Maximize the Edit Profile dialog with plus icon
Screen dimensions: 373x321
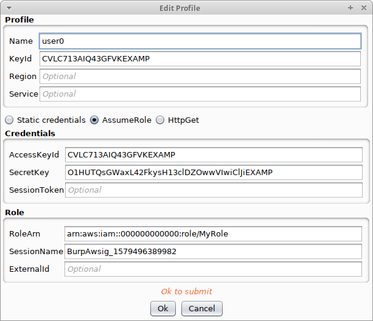(350, 8)
